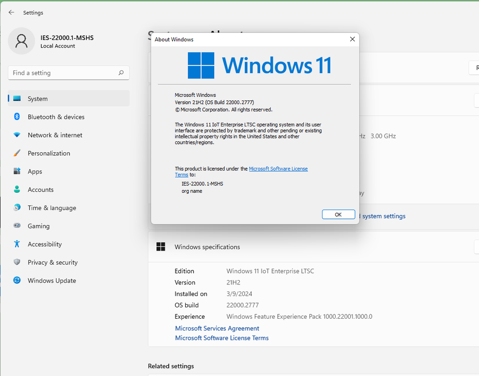Click the Local Account label
Viewport: 479px width, 376px height.
pyautogui.click(x=58, y=46)
